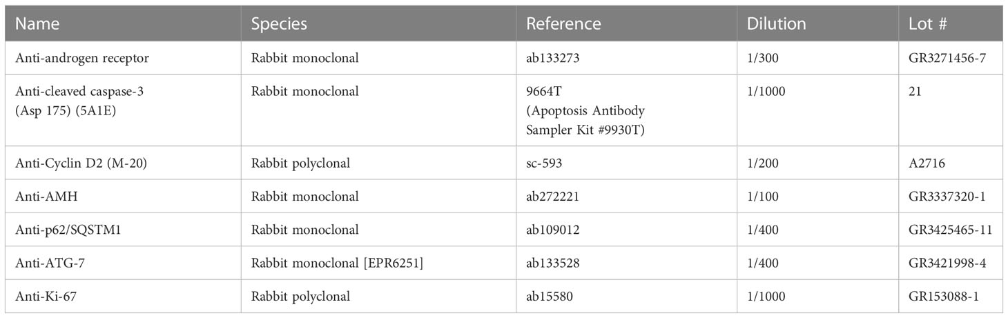The height and width of the screenshot is (318, 1008).
Task: Click the Species column header
Action: [x=279, y=23]
